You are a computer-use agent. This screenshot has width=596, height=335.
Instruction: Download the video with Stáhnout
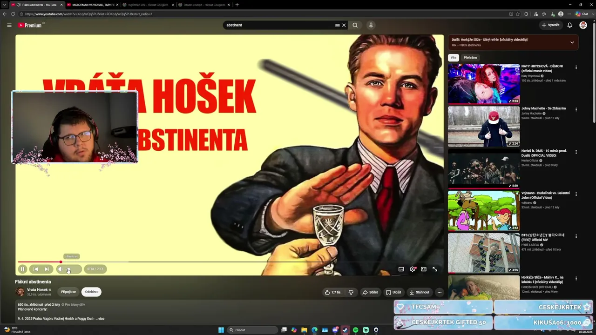coord(419,292)
